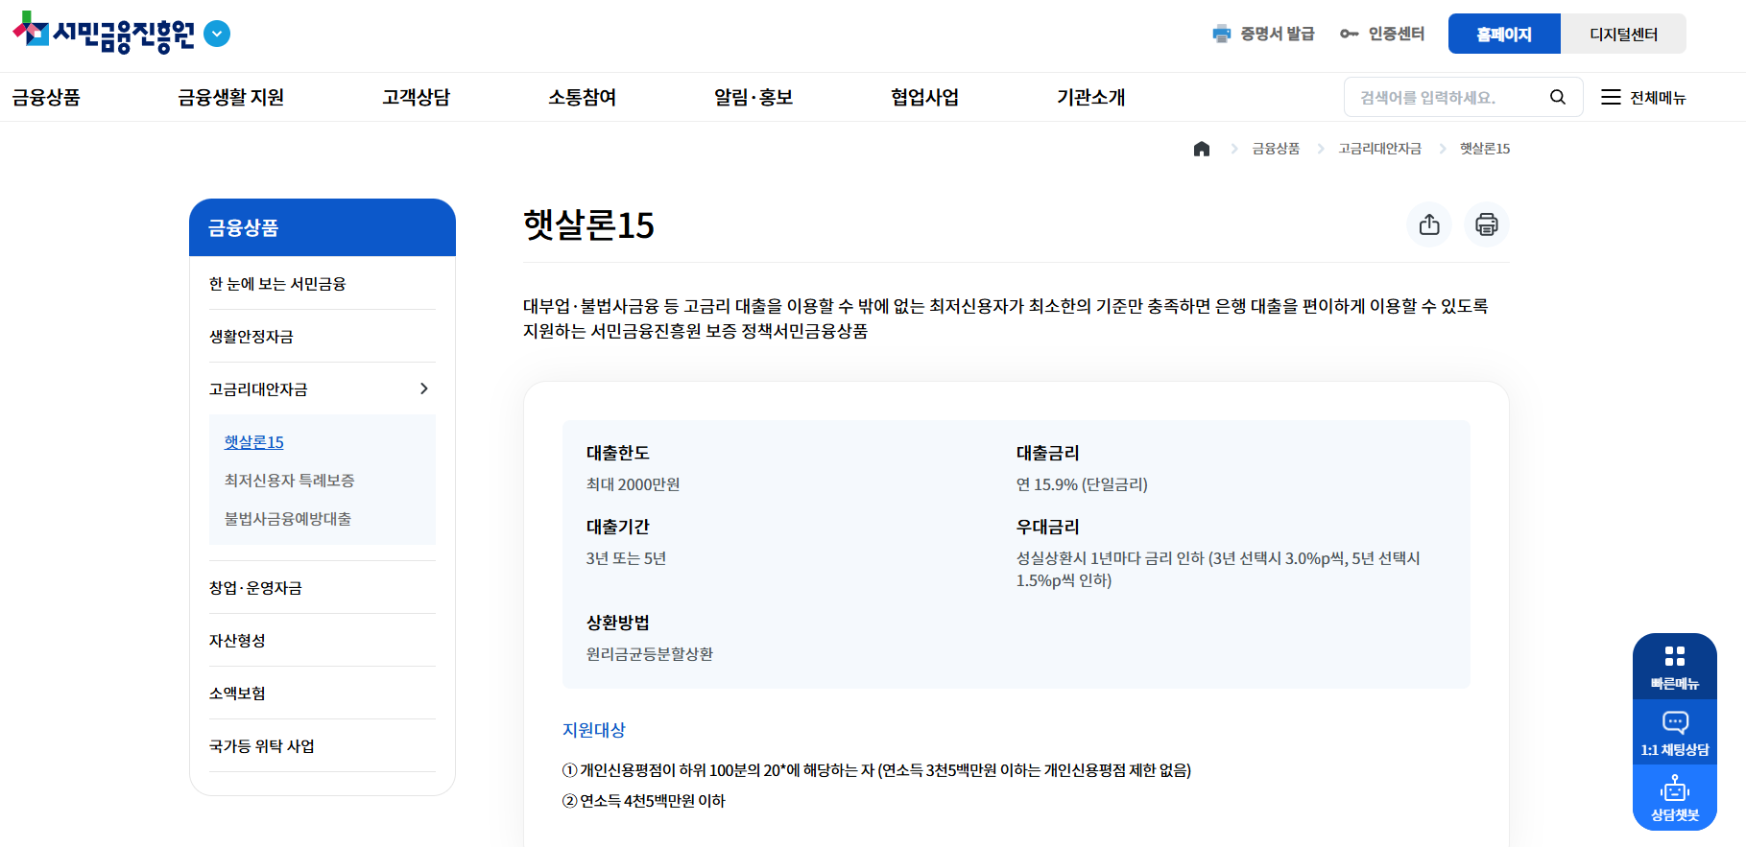The image size is (1746, 847).
Task: Click the 우대금리 heading
Action: [x=1048, y=527]
